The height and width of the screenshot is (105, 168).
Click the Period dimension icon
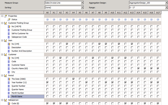point(6,76)
